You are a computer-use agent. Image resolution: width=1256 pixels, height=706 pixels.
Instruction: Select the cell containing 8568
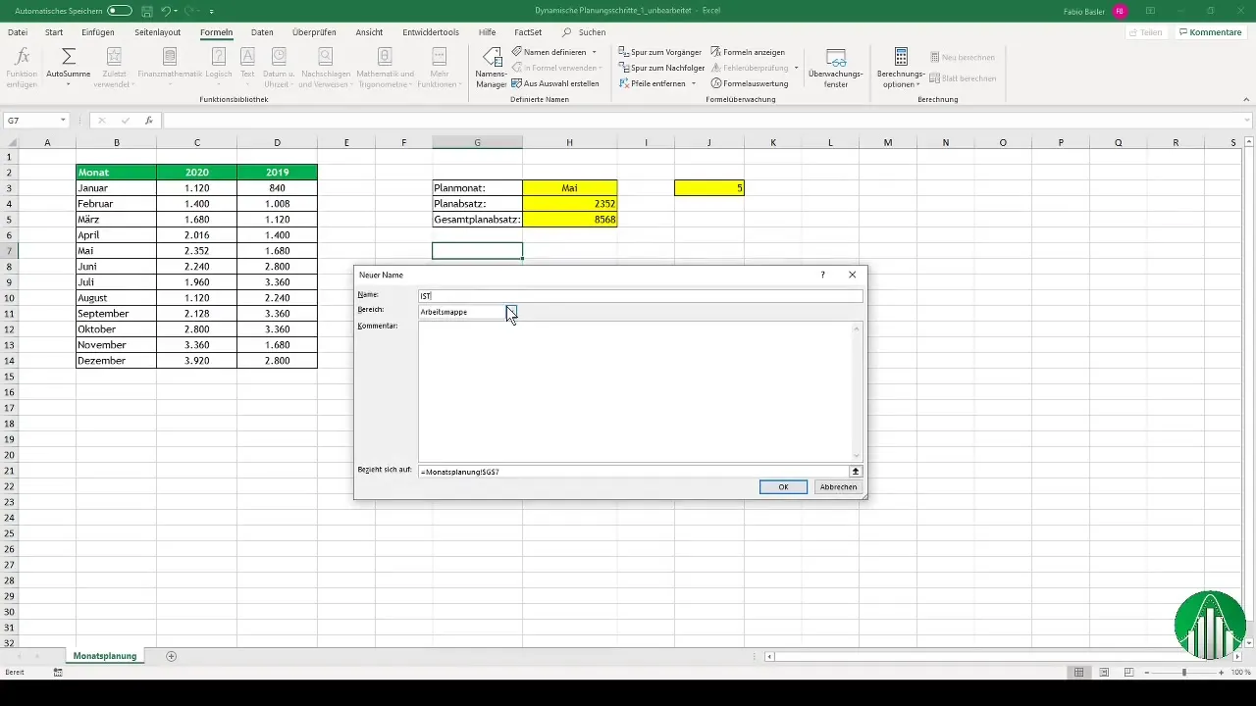pyautogui.click(x=570, y=220)
